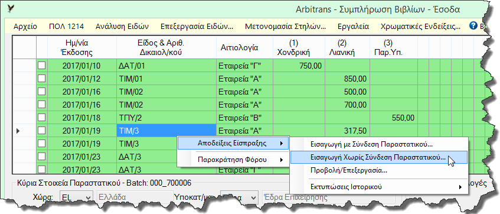Click the (3) Παρ.Υπ. column header
Viewport: 500px width, 214px height.
pyautogui.click(x=394, y=47)
